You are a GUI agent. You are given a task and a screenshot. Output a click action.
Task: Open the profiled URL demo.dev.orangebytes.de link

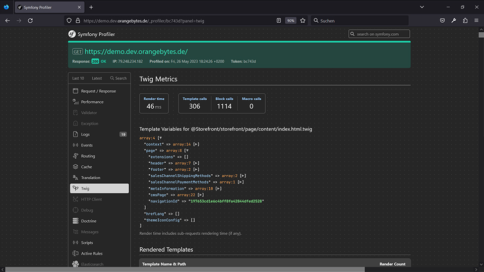point(136,51)
